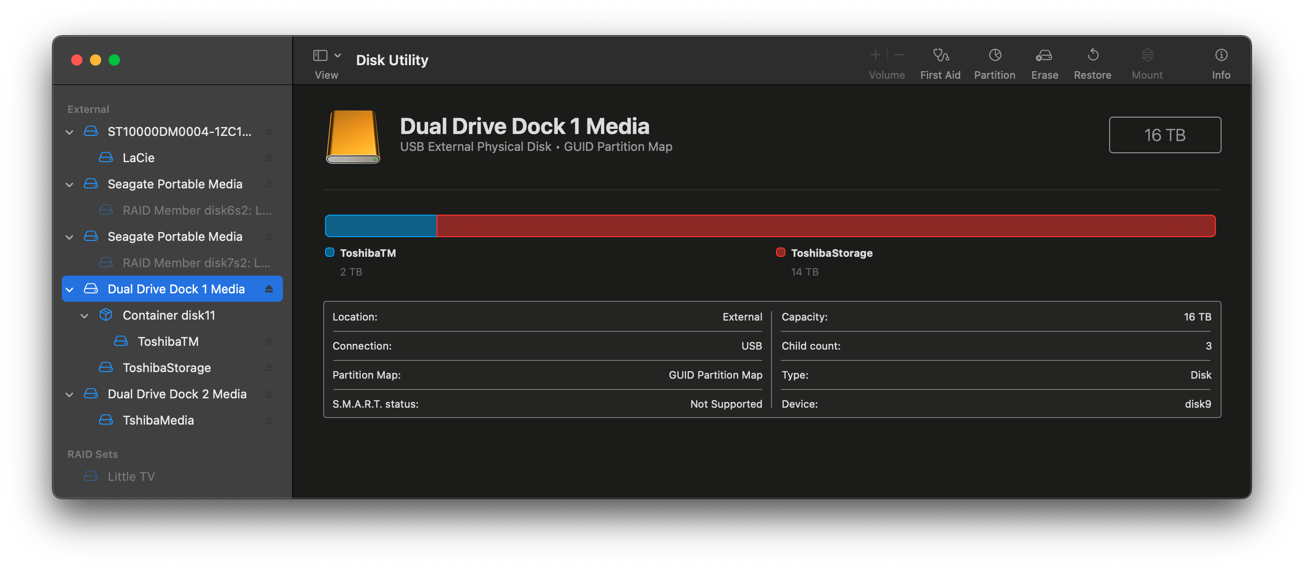The height and width of the screenshot is (568, 1304).
Task: Collapse the Dual Drive Dock 2 Media disclosure
Action: pyautogui.click(x=69, y=394)
